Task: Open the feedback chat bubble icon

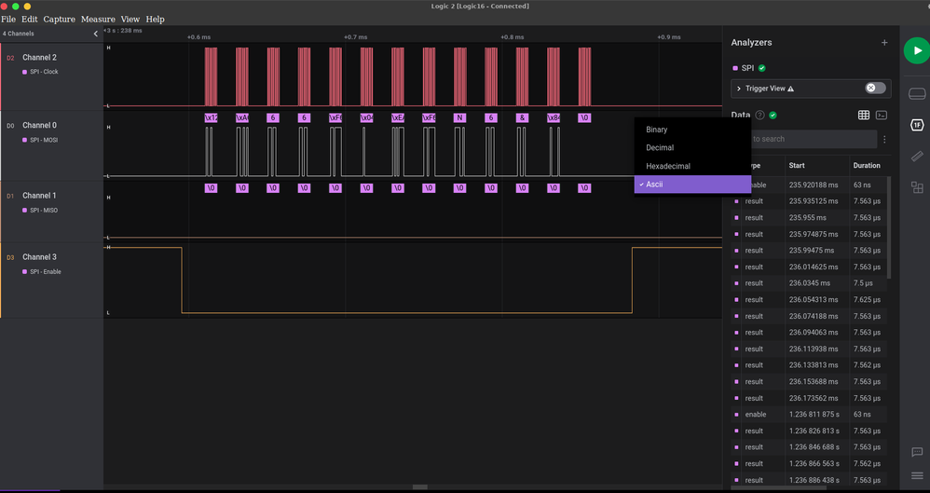Action: click(x=916, y=452)
